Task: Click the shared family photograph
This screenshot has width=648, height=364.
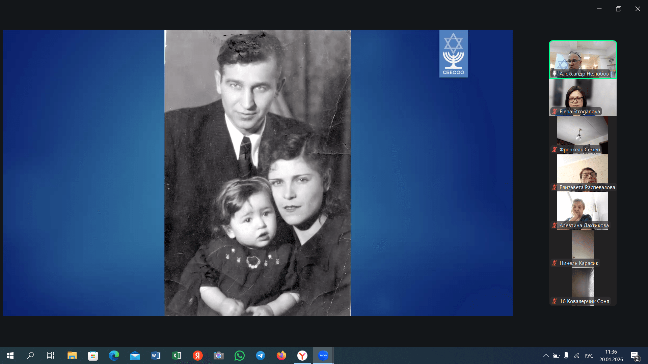Action: pos(258,173)
